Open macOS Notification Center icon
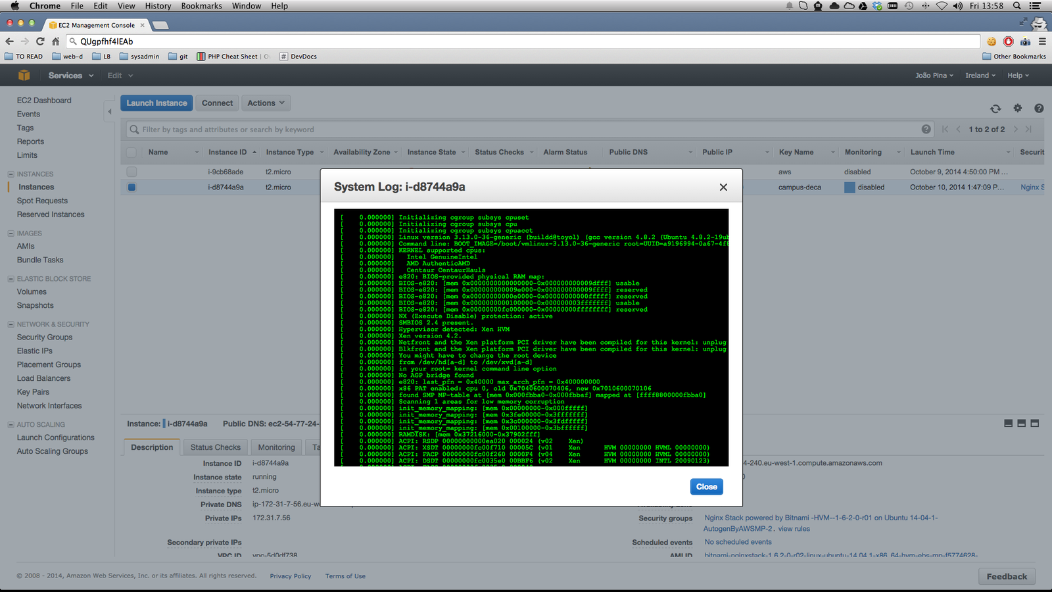Image resolution: width=1052 pixels, height=592 pixels. pyautogui.click(x=1036, y=6)
